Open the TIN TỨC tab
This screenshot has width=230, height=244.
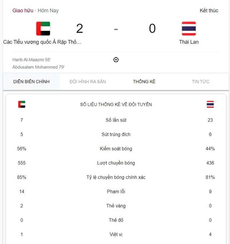201,82
